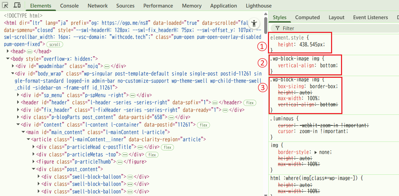The height and width of the screenshot is (196, 399).
Task: Click the Filter input field in Styles
Action: [x=336, y=28]
